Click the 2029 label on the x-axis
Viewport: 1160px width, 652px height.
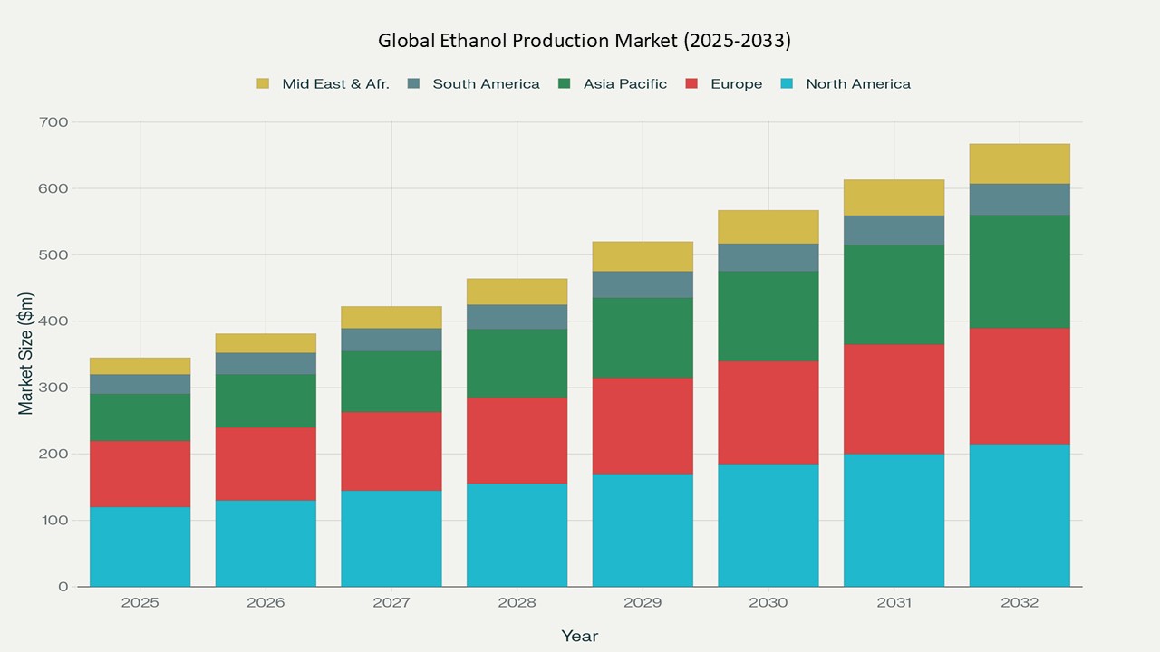643,603
